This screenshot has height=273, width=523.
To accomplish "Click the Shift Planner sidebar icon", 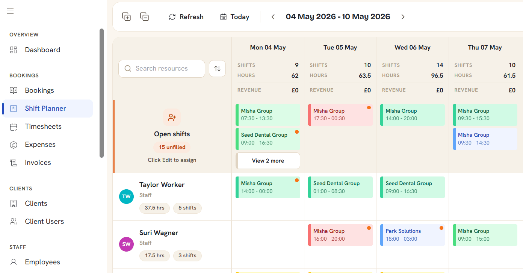I will [14, 109].
